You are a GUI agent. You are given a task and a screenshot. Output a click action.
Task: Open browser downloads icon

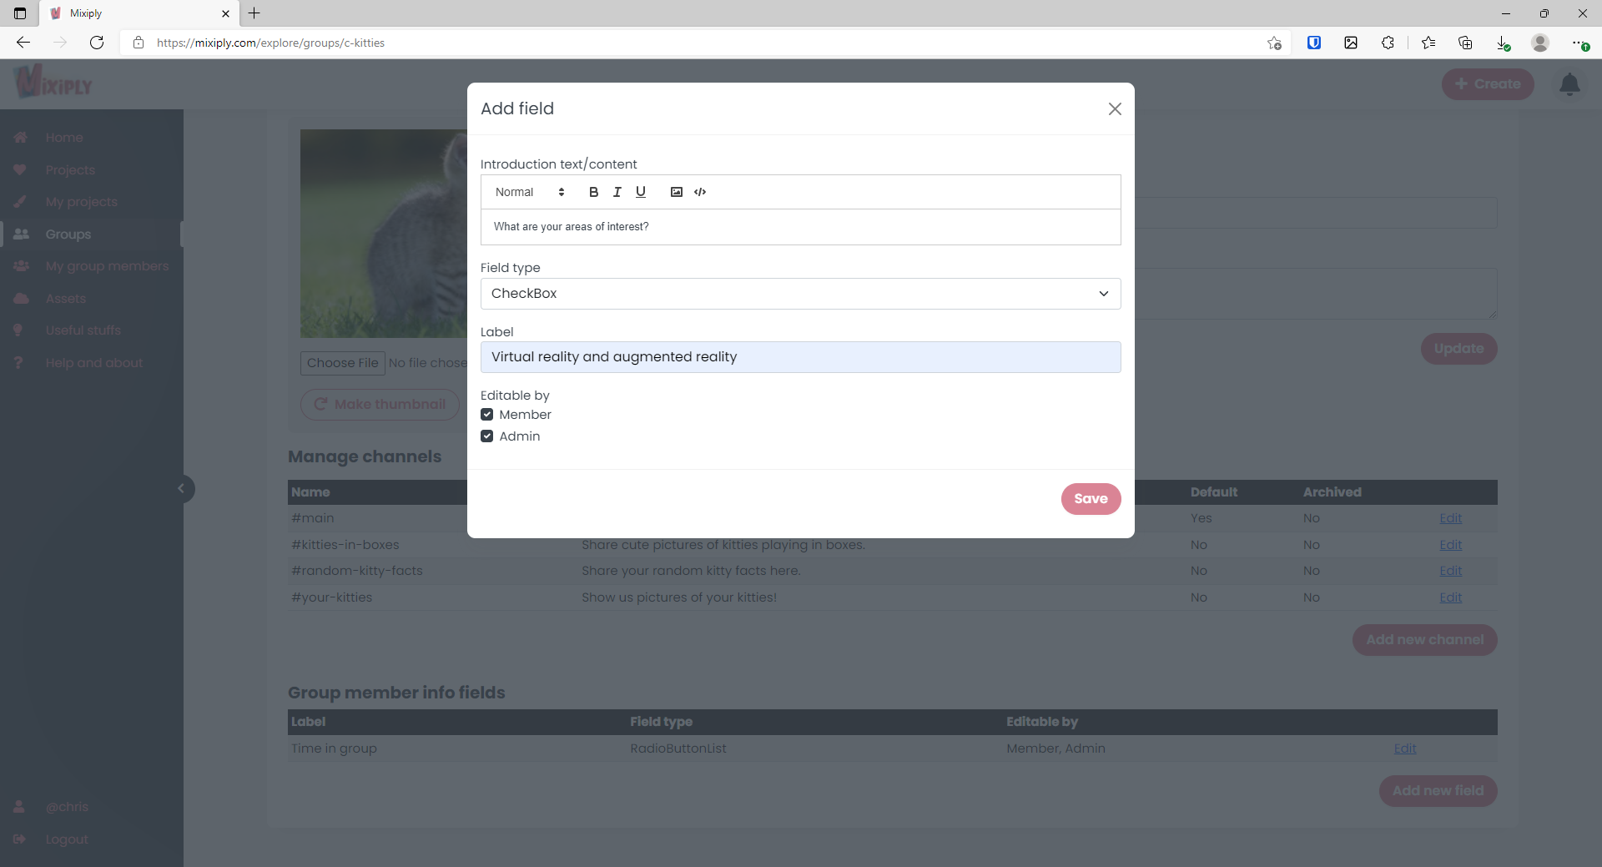1503,43
